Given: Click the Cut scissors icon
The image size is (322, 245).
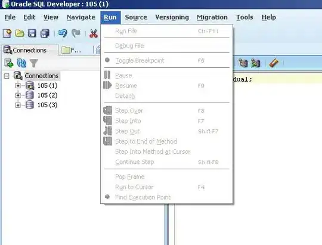Looking at the screenshot, I should tap(94, 33).
